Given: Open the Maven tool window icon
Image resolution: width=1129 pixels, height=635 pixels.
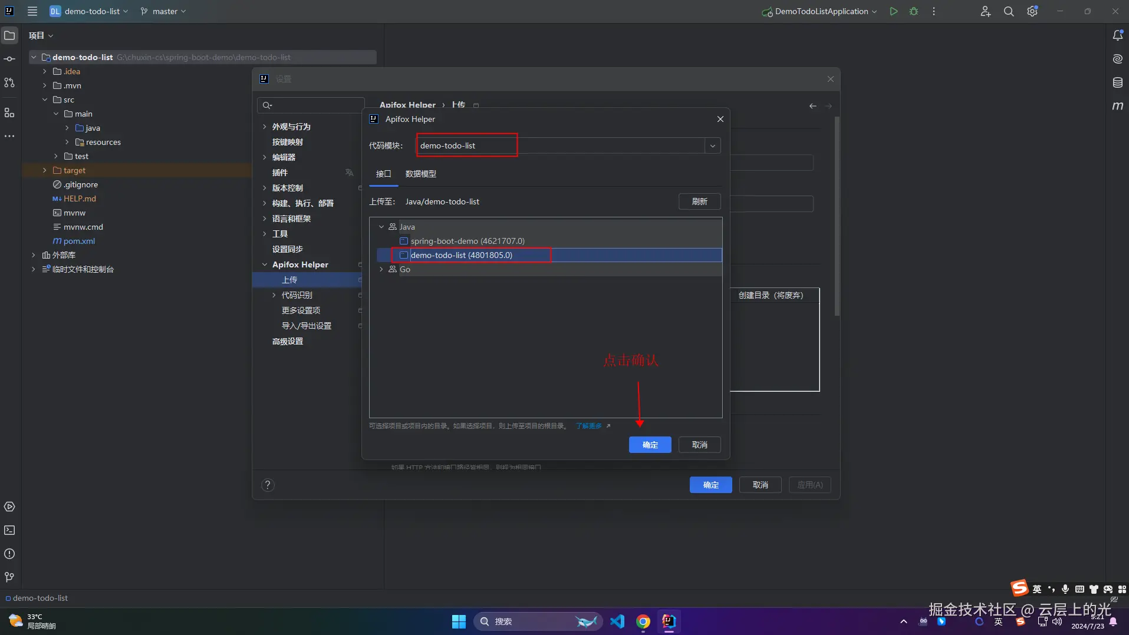Looking at the screenshot, I should [x=1117, y=106].
